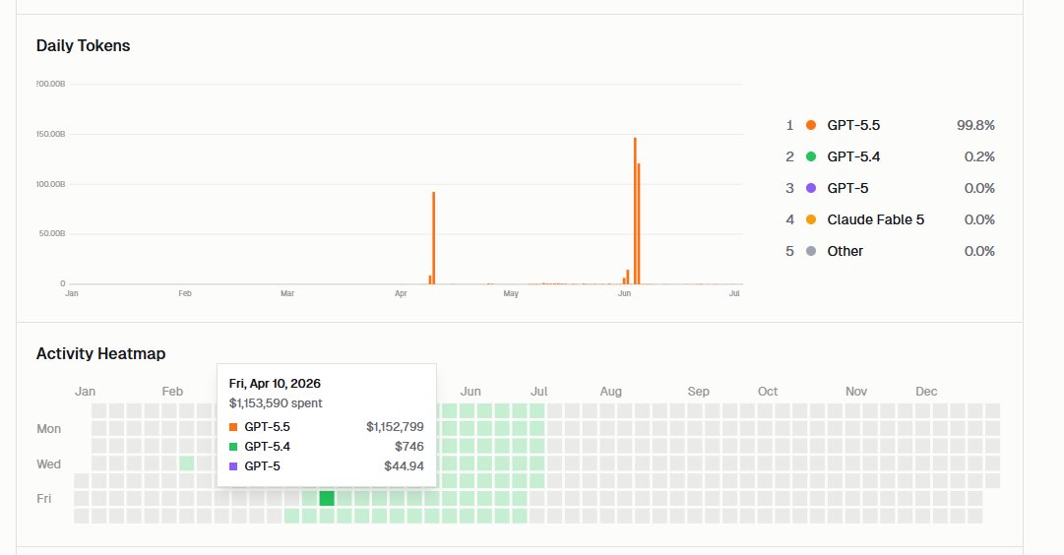This screenshot has height=555, width=1064.
Task: Click the Daily Tokens heading
Action: click(x=83, y=45)
